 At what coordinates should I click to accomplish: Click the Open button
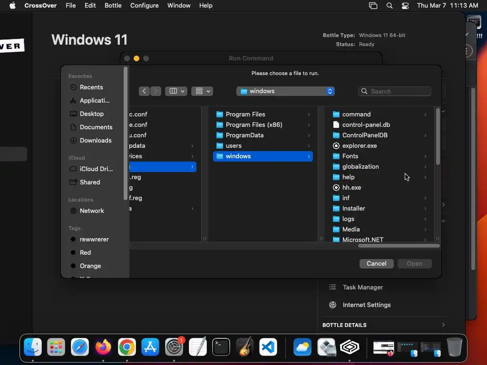(x=414, y=263)
